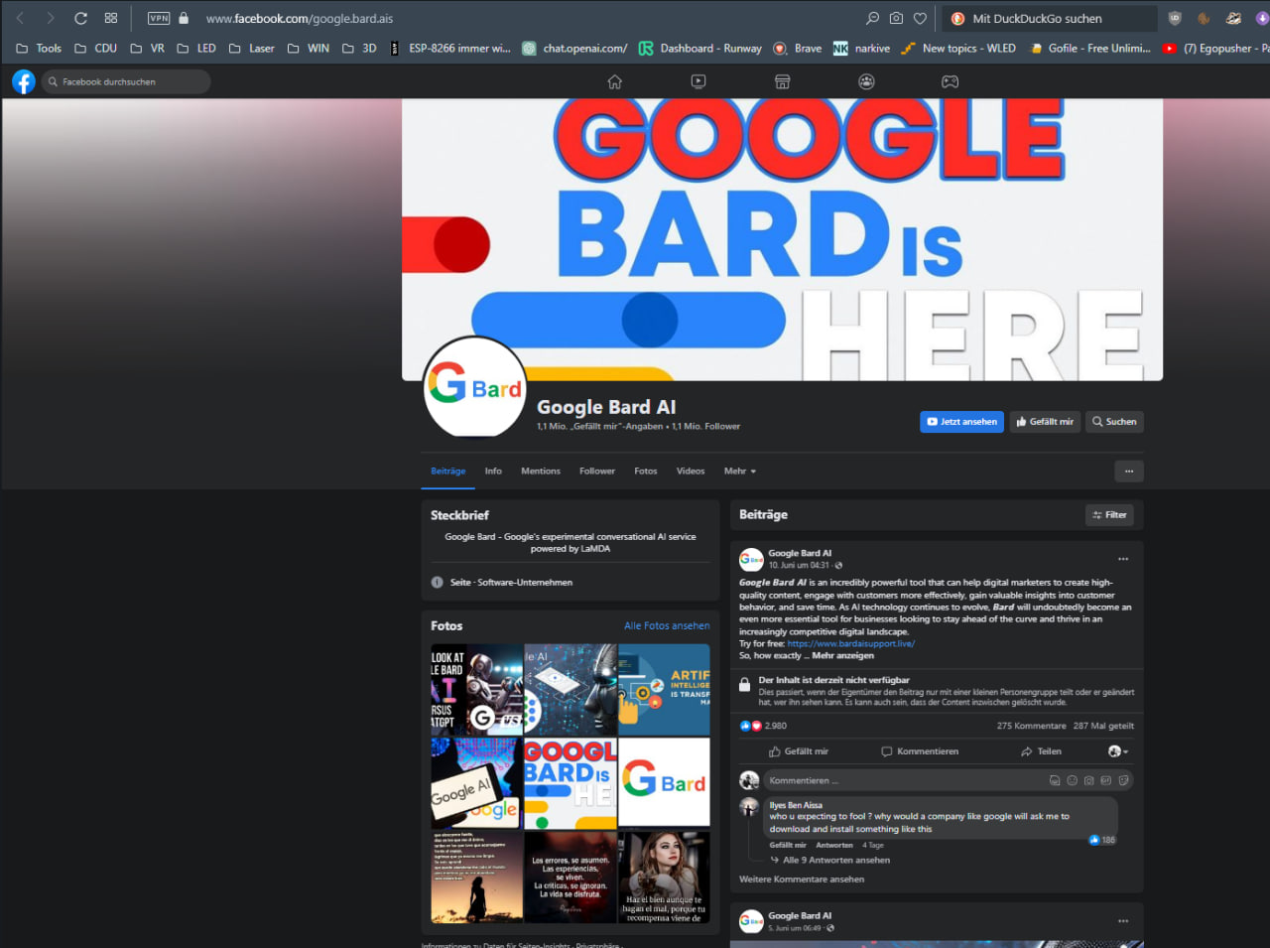
Task: Open the browser speed dial grid icon
Action: [111, 18]
